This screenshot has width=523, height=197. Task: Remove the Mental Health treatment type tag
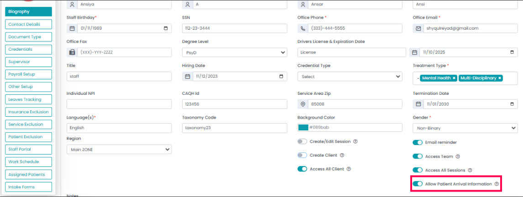tap(454, 78)
